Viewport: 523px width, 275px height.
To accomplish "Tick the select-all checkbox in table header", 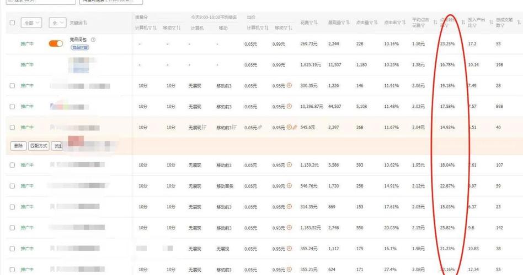I will pos(12,23).
